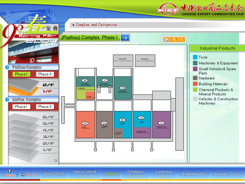
Task: Select hall number 23 badge on map
Action: (x=122, y=120)
